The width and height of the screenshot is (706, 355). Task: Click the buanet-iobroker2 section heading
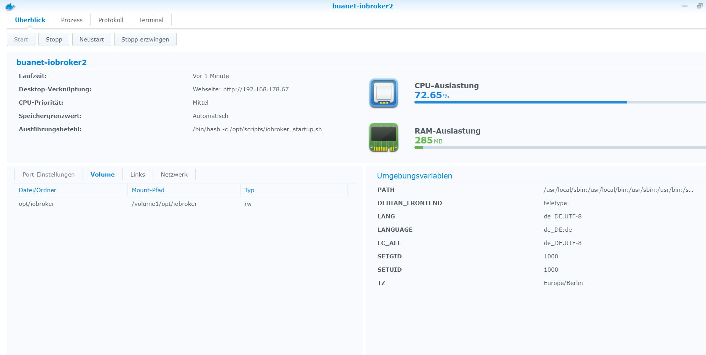(x=51, y=62)
